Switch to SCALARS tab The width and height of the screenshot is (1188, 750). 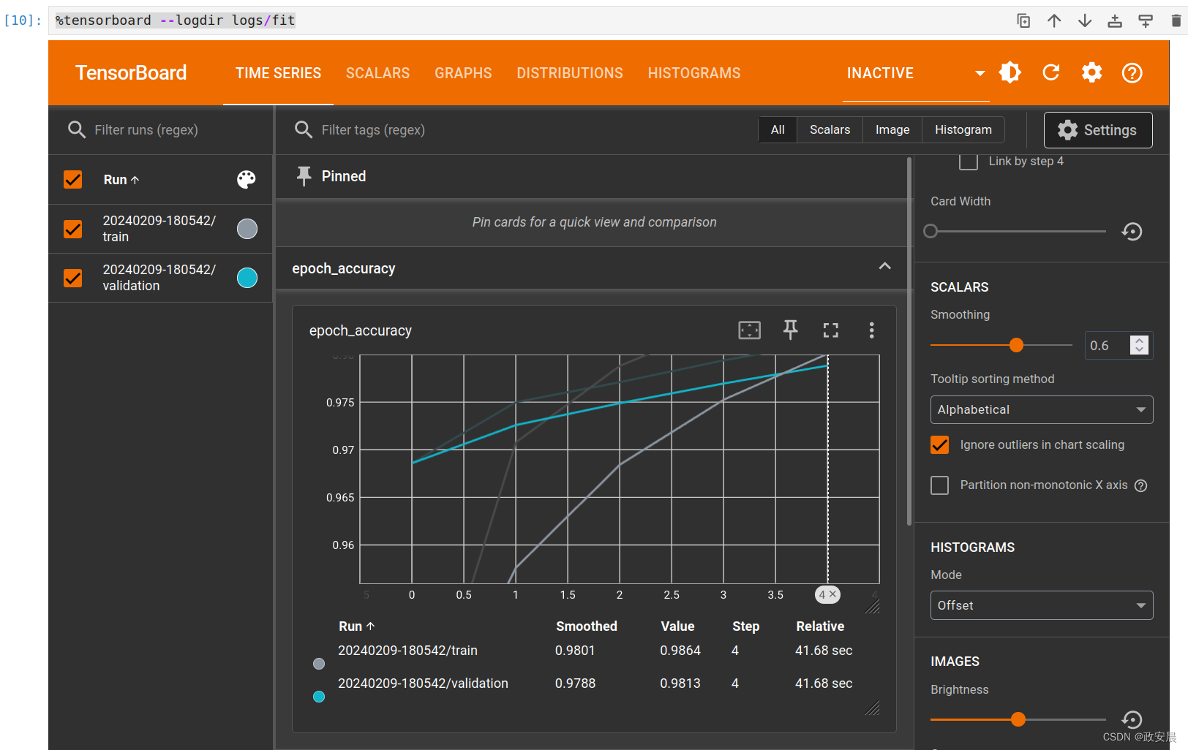coord(377,73)
